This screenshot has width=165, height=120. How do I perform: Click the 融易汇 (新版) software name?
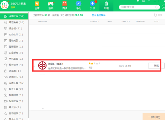[x=56, y=64]
